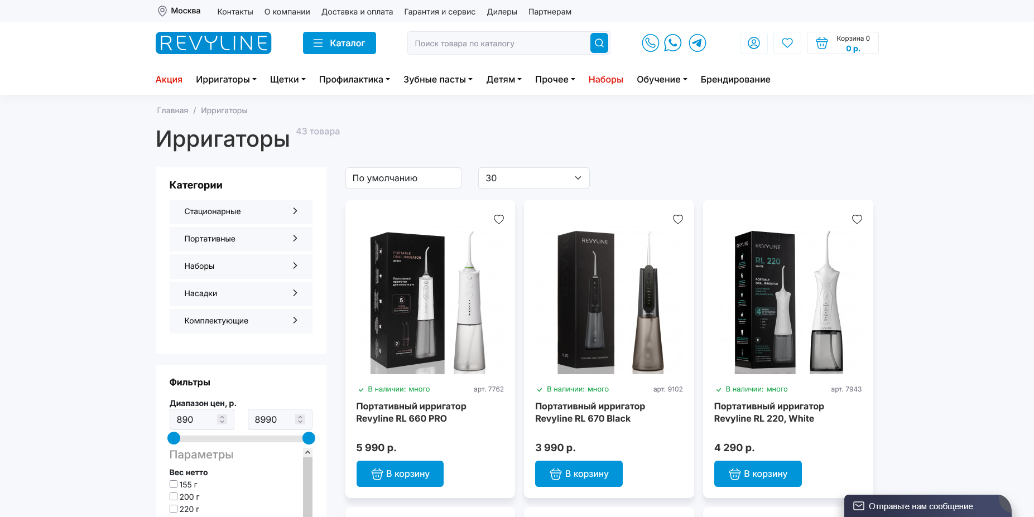Open Revyline RL 670 Black product image
The width and height of the screenshot is (1034, 517).
coord(609,302)
